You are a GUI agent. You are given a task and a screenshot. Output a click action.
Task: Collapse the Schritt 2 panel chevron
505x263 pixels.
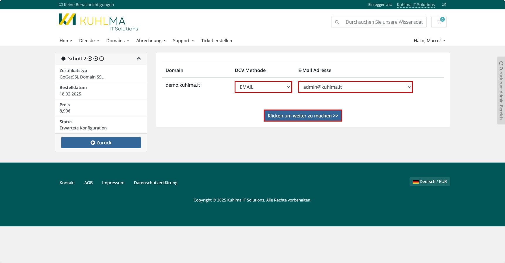(139, 59)
